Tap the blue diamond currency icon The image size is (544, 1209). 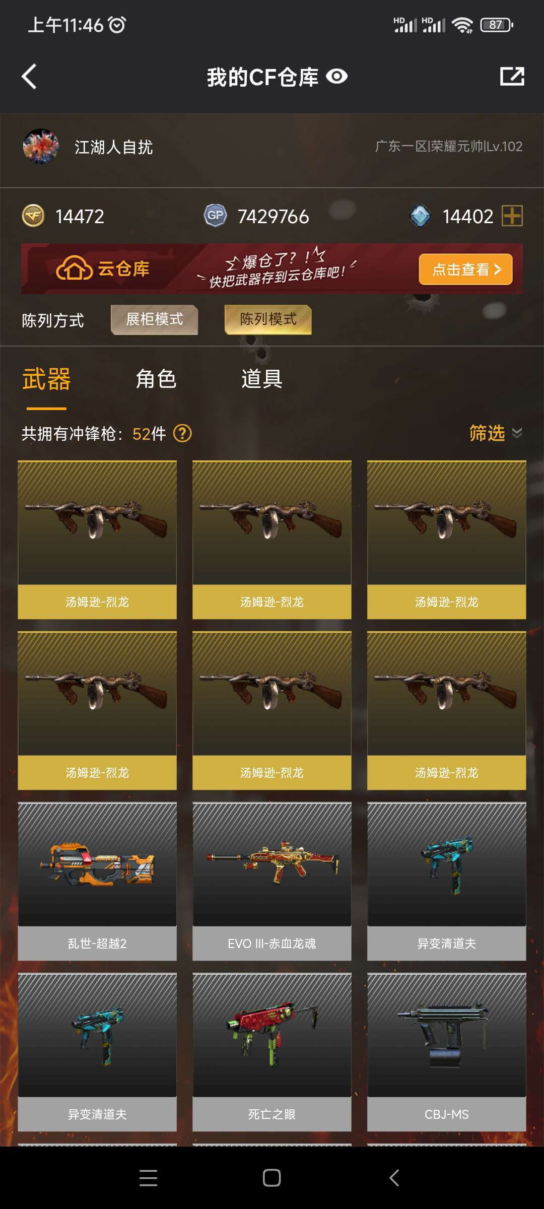tap(420, 216)
